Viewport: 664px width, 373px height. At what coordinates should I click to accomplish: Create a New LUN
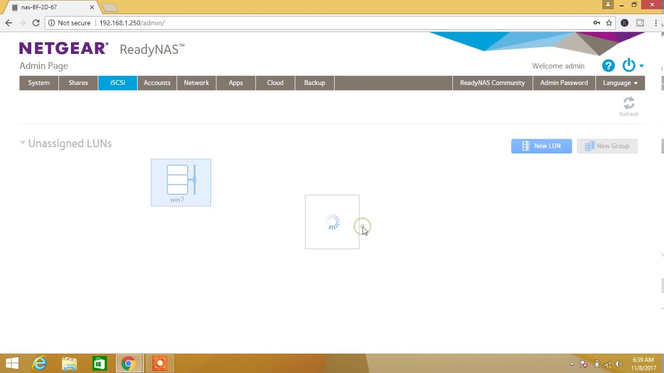click(x=541, y=146)
